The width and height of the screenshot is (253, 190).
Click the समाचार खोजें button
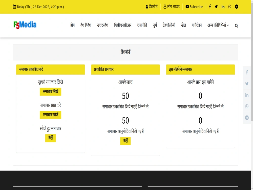(x=51, y=115)
